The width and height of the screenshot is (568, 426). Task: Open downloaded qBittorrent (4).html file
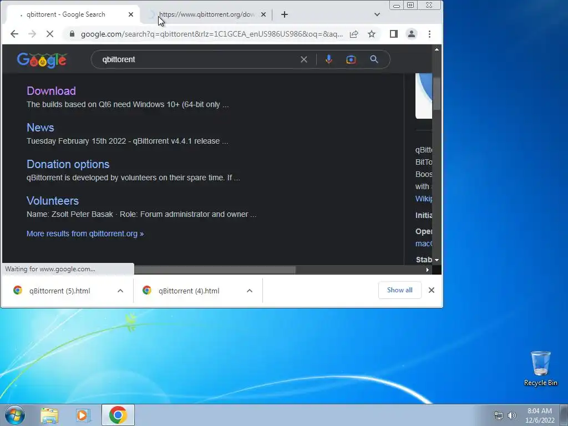pyautogui.click(x=189, y=291)
